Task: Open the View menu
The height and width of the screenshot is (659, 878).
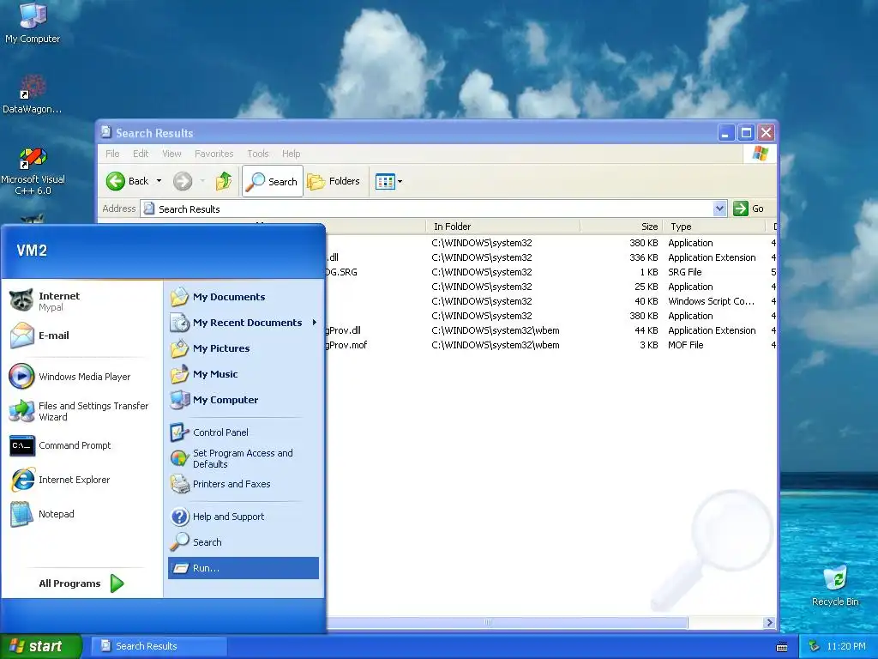Action: [x=171, y=154]
